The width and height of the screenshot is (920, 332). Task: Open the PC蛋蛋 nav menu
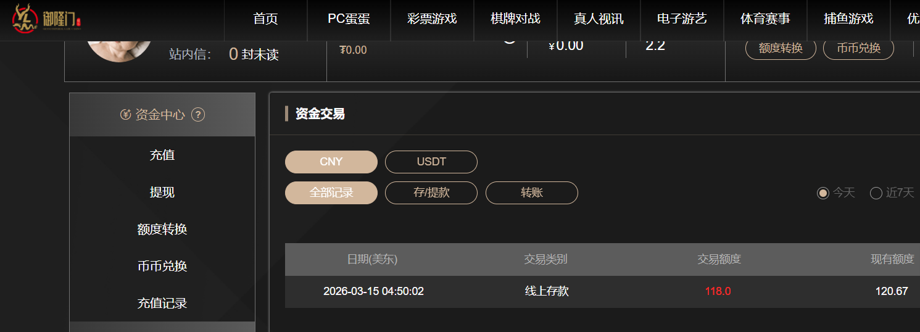point(349,19)
